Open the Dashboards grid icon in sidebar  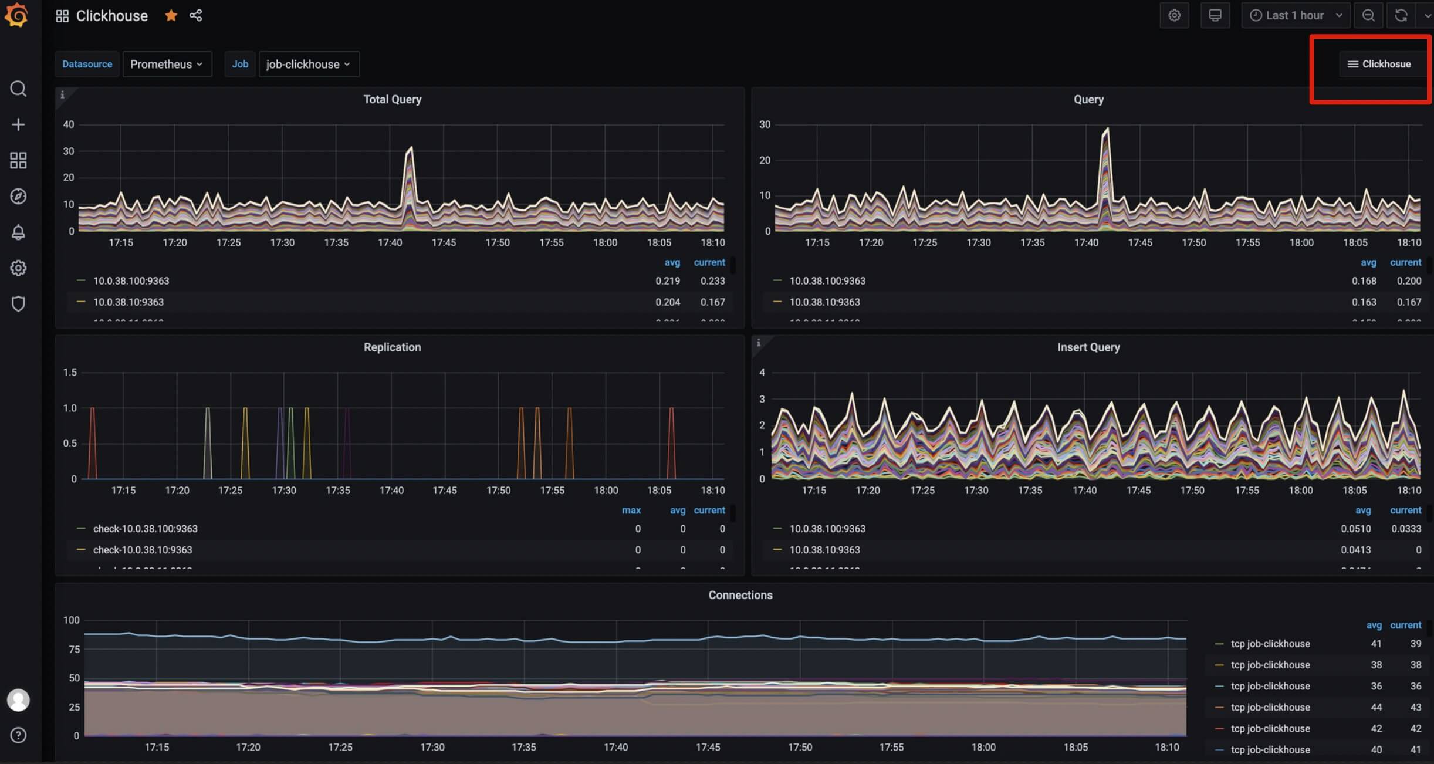click(x=18, y=160)
